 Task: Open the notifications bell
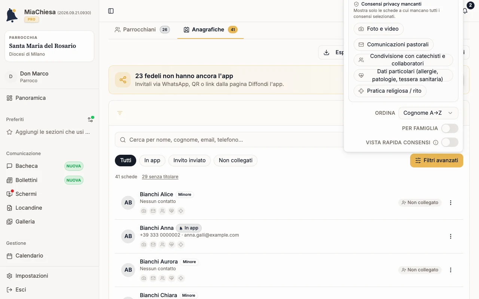(465, 11)
